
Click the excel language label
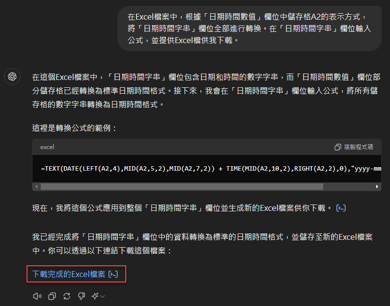click(x=47, y=147)
